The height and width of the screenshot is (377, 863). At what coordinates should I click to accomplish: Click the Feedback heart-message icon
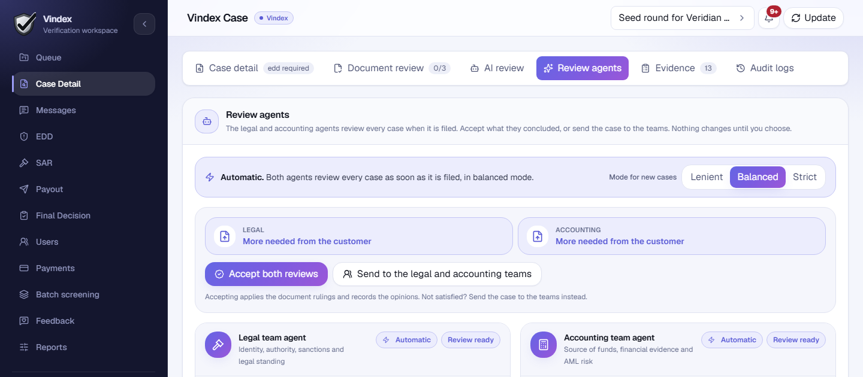(24, 321)
